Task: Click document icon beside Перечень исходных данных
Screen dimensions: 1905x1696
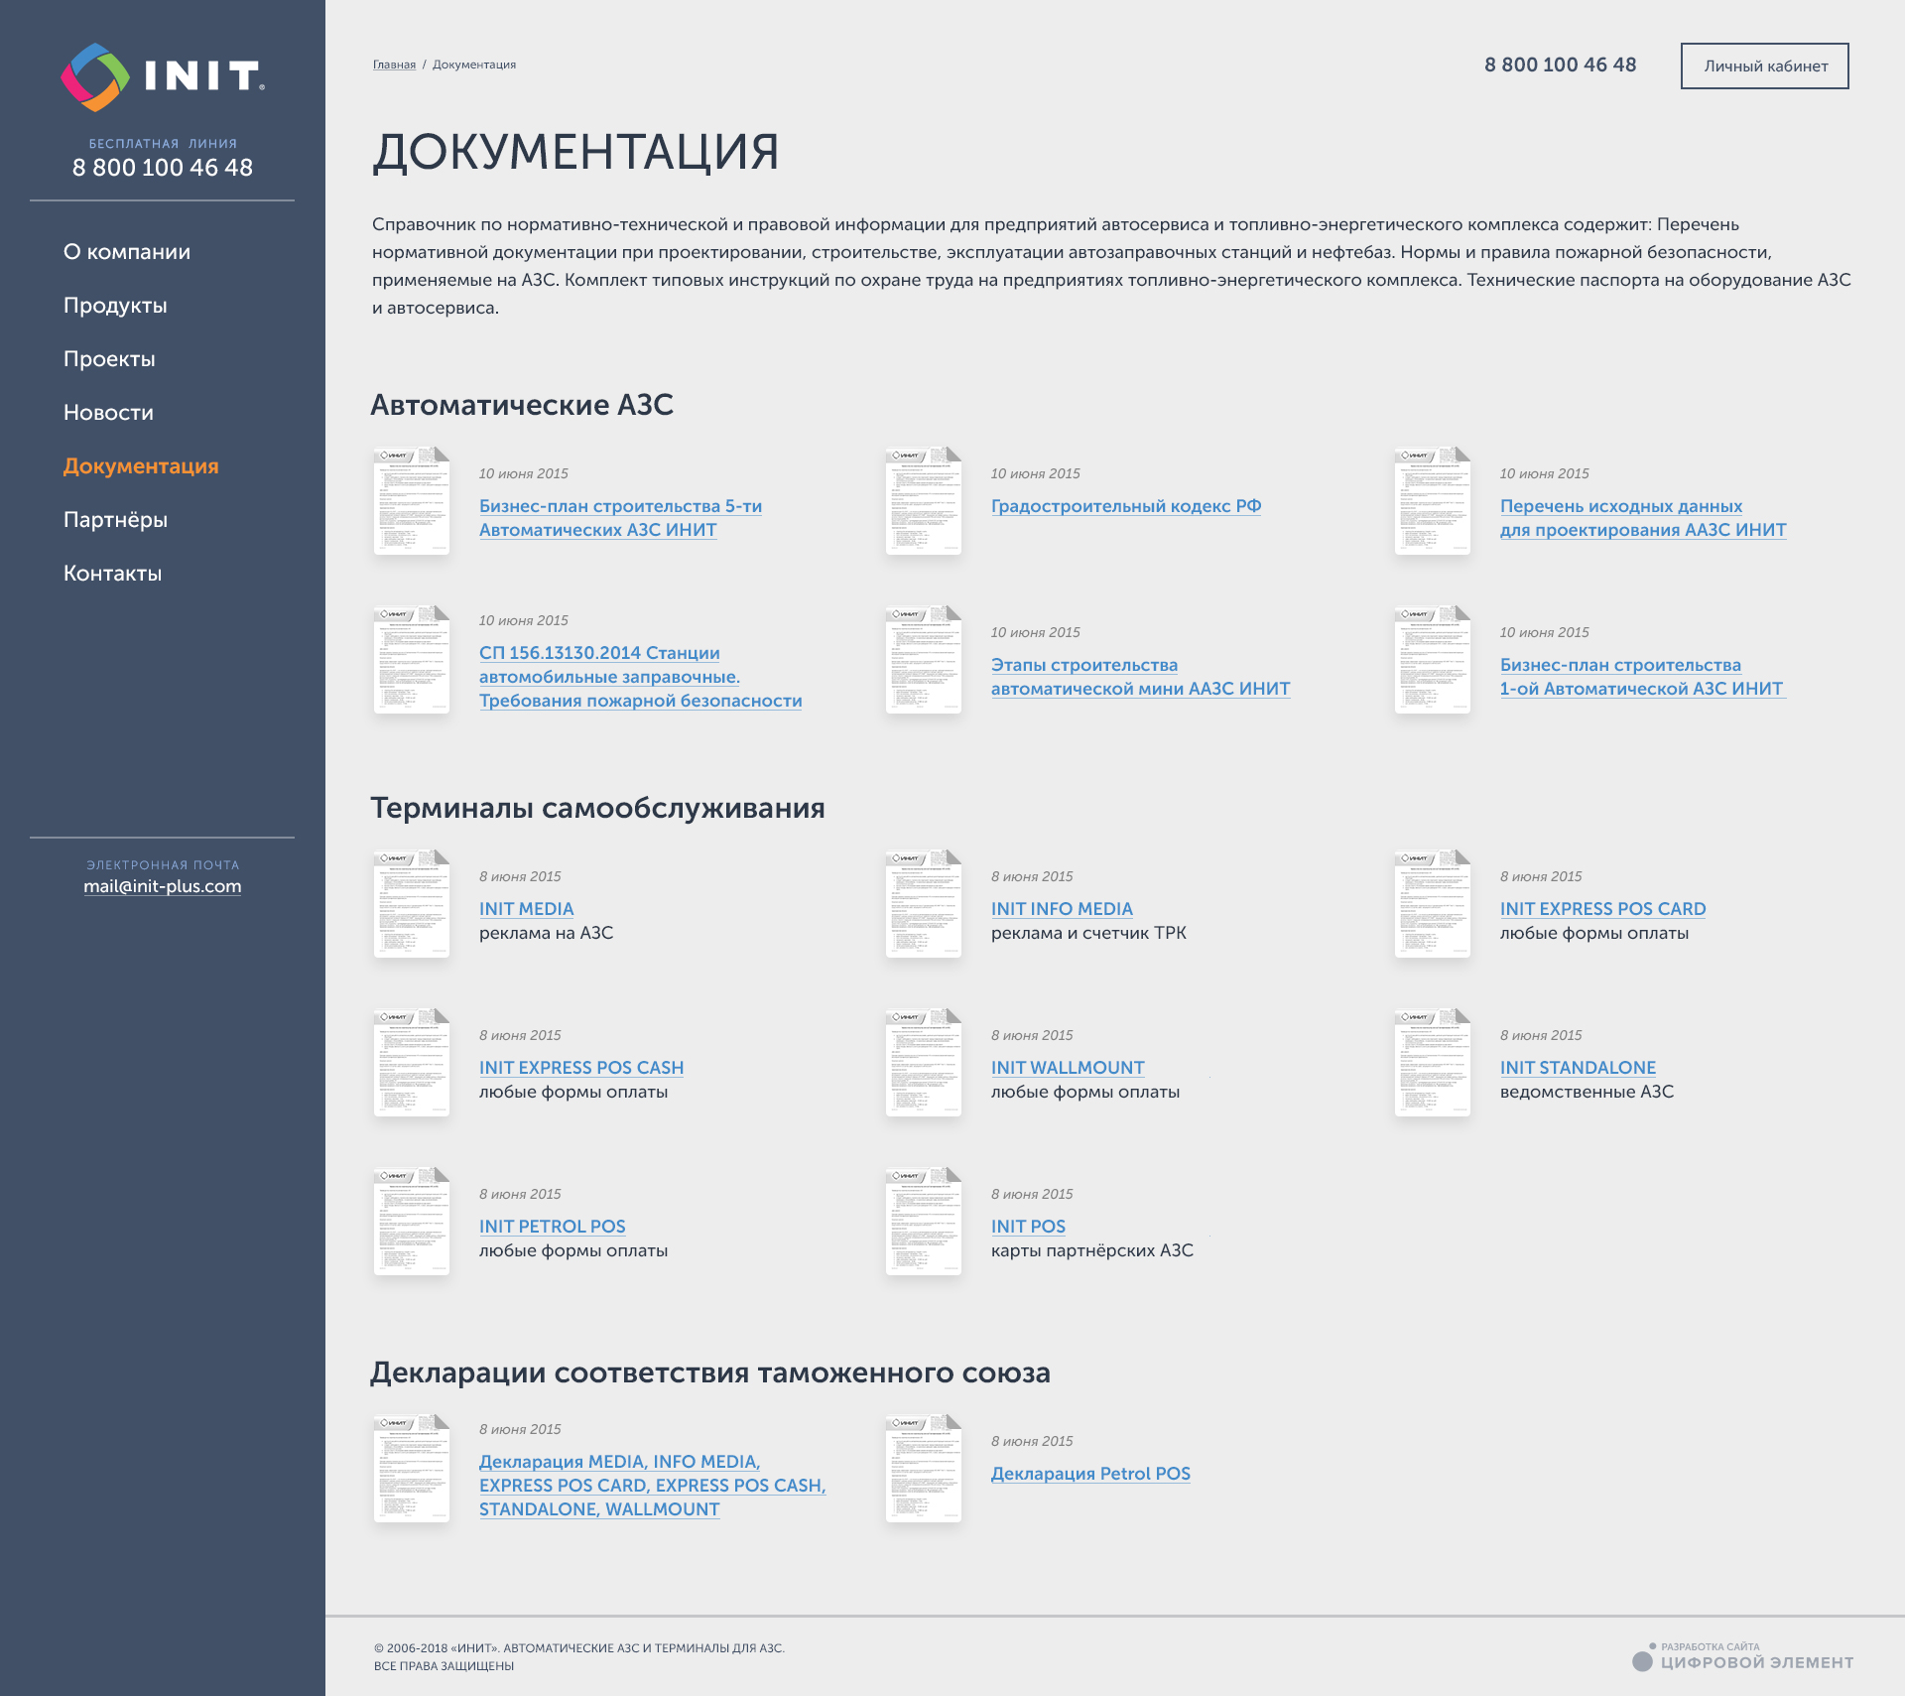Action: point(1432,500)
